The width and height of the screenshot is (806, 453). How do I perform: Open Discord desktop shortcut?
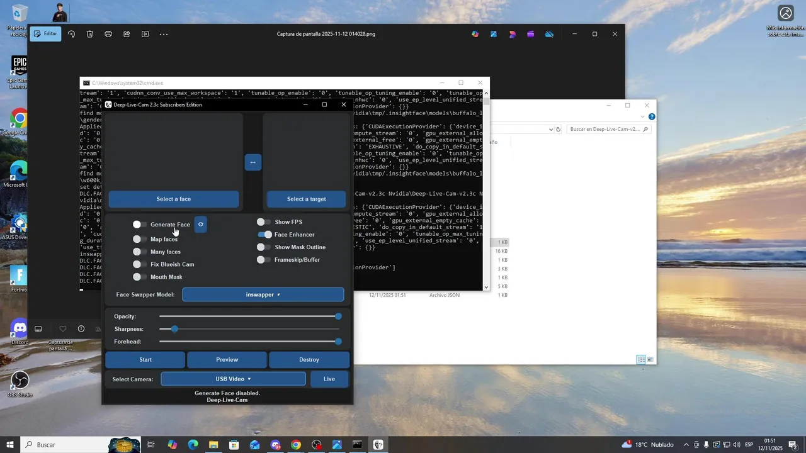(20, 332)
